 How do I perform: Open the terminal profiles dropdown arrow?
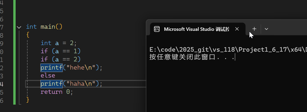coord(266,29)
